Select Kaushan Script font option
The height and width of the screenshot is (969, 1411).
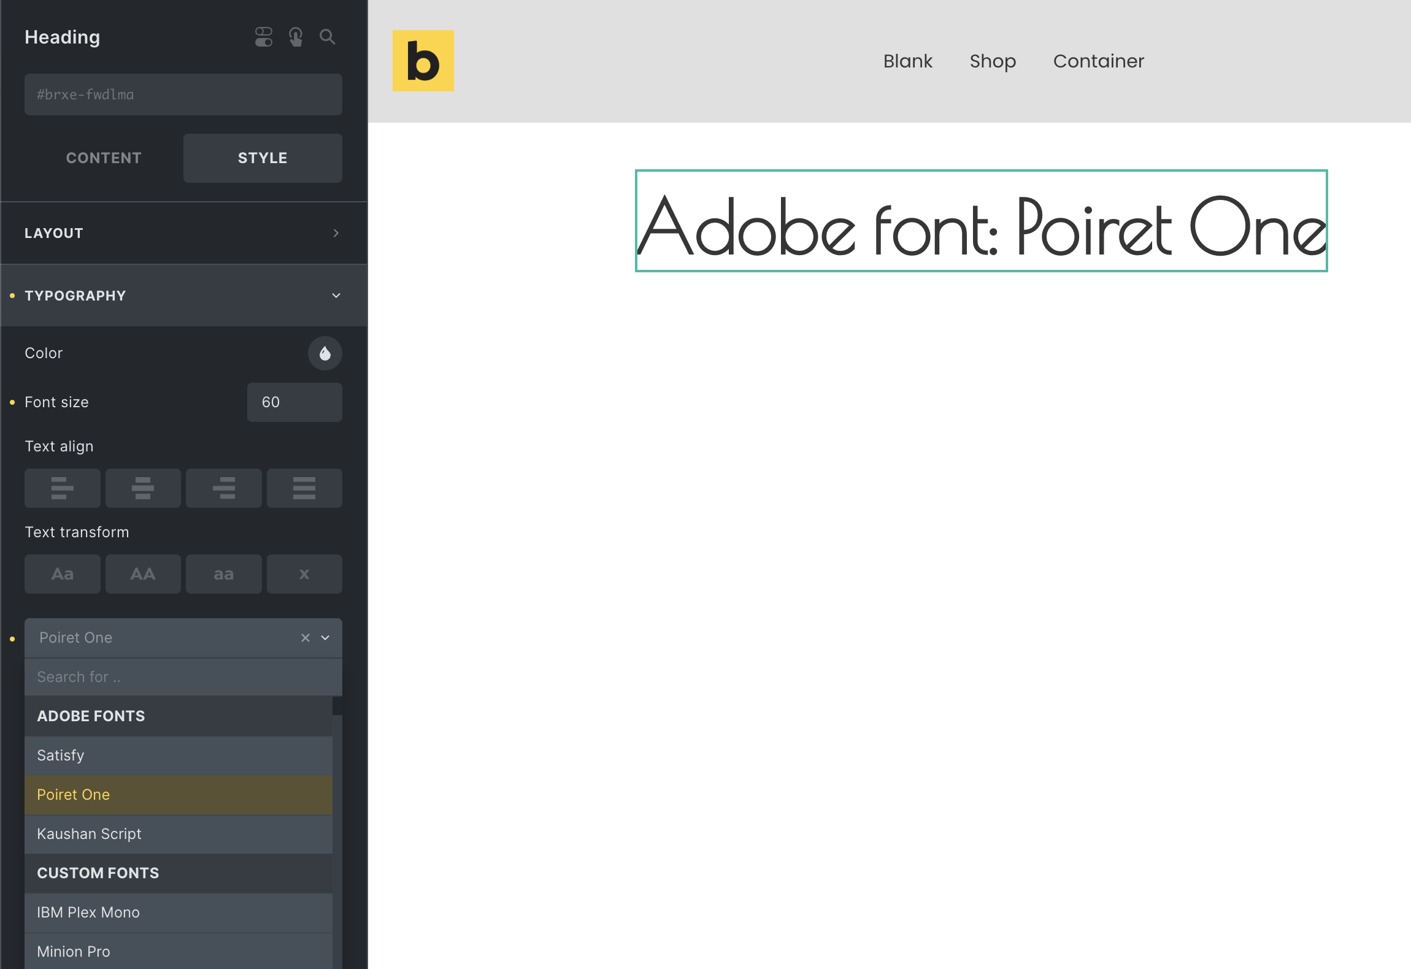coord(178,834)
